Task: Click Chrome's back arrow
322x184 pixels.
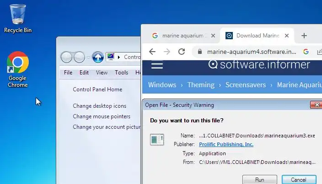Action: pos(152,52)
